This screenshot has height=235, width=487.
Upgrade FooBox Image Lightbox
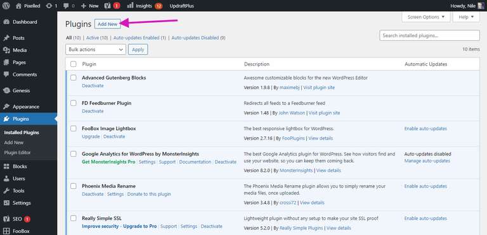pyautogui.click(x=91, y=136)
